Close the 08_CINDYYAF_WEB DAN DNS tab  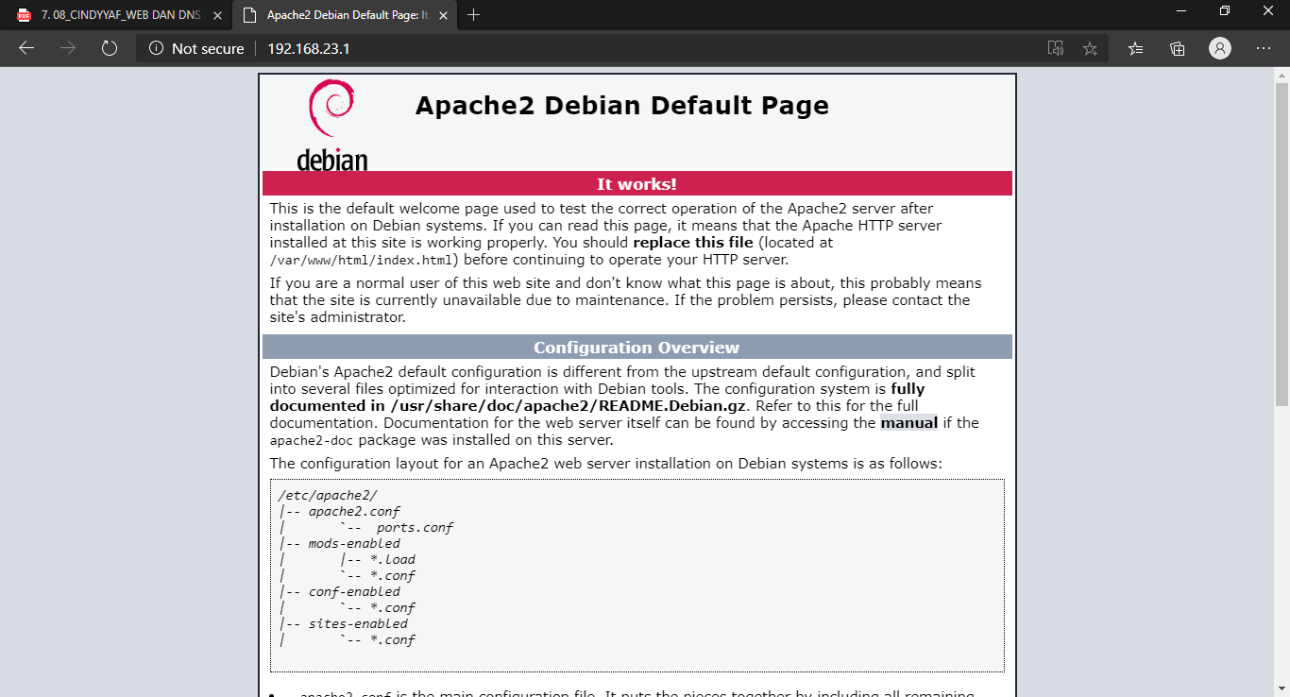coord(217,15)
